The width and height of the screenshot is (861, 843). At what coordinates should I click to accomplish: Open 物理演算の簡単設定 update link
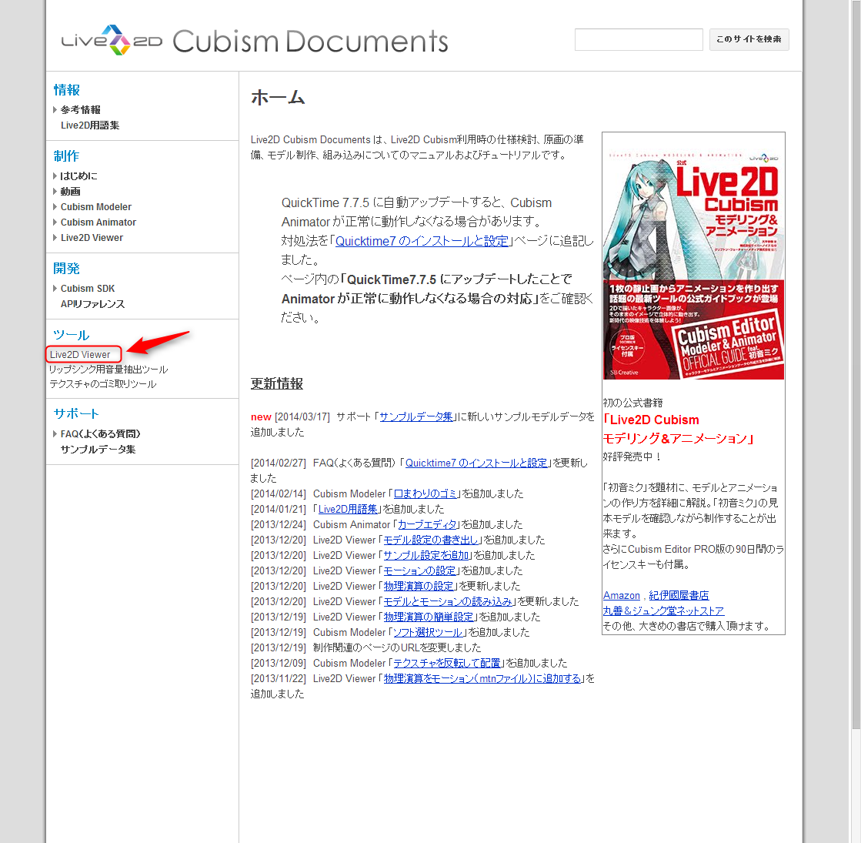(x=429, y=617)
